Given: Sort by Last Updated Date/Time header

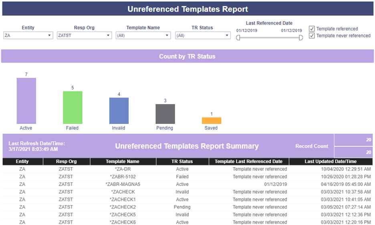Looking at the screenshot, I should click(331, 162).
